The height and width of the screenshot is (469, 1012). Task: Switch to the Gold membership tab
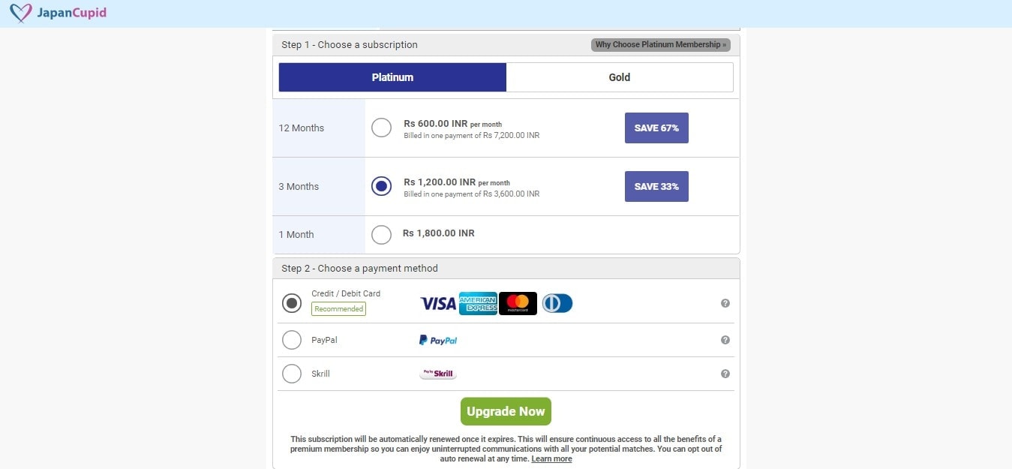tap(620, 77)
